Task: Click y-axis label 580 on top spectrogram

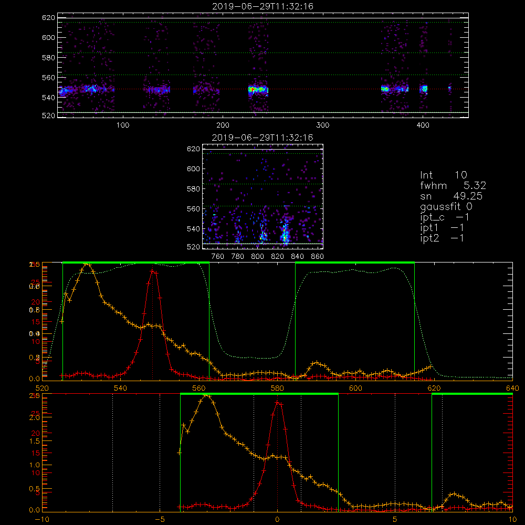Action: (48, 58)
